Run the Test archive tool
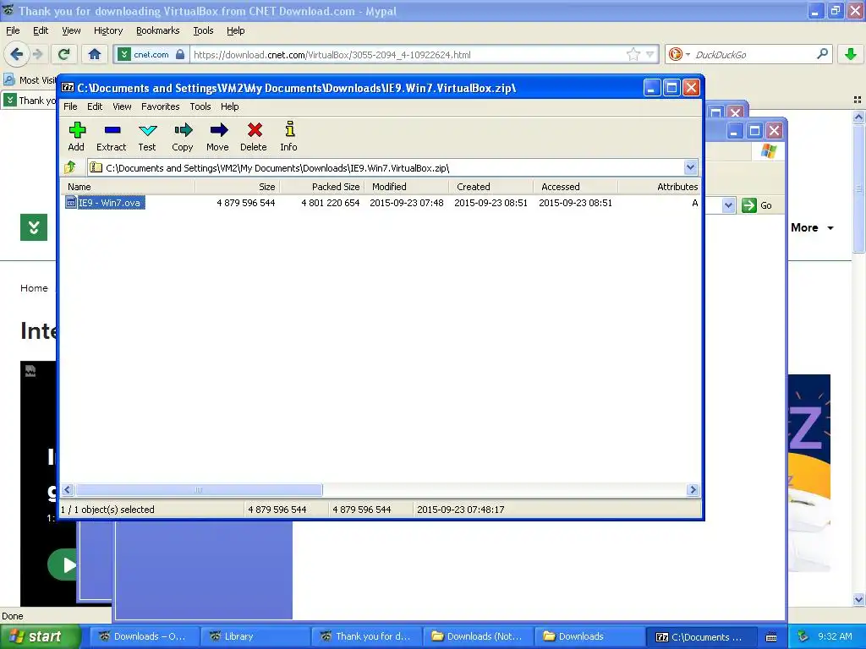Viewport: 866px width, 649px height. pyautogui.click(x=147, y=136)
